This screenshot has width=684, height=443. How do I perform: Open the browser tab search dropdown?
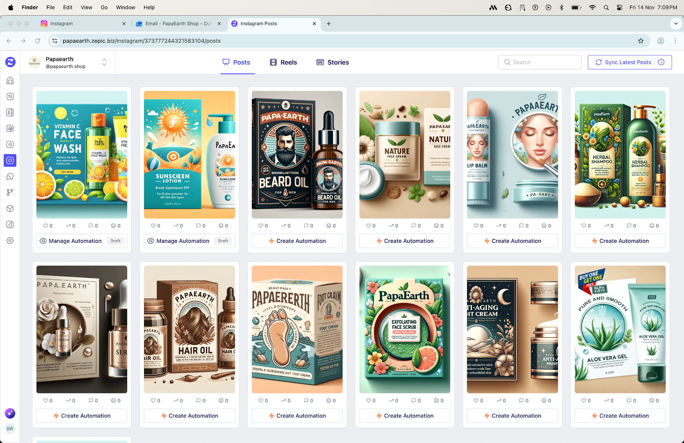[x=676, y=24]
